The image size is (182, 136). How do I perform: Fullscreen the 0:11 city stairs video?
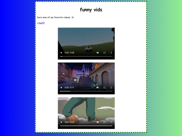(104, 88)
